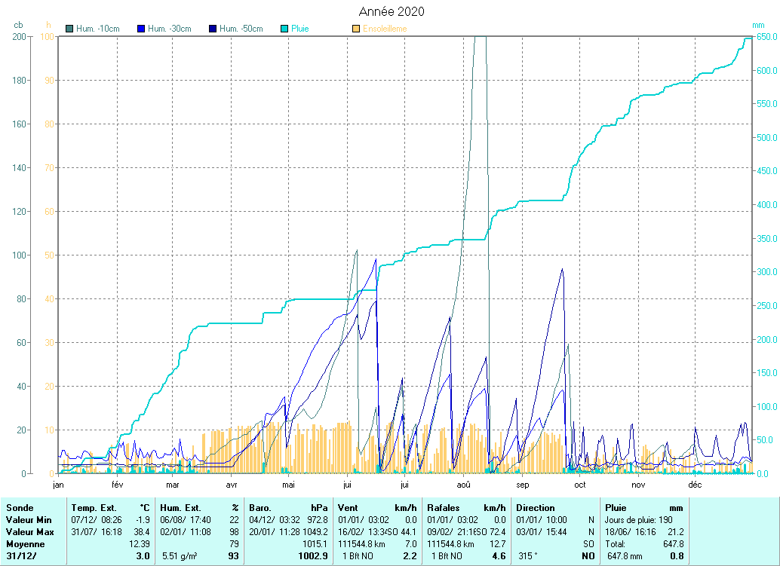Click the Hum. -30cm legend color swatch

[141, 29]
